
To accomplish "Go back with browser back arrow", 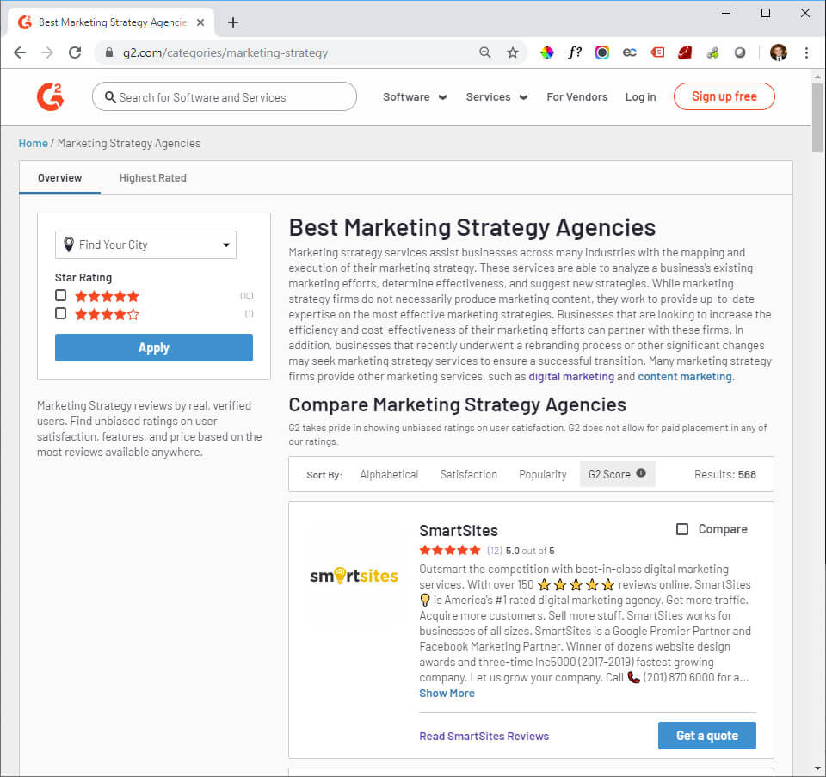I will point(20,52).
